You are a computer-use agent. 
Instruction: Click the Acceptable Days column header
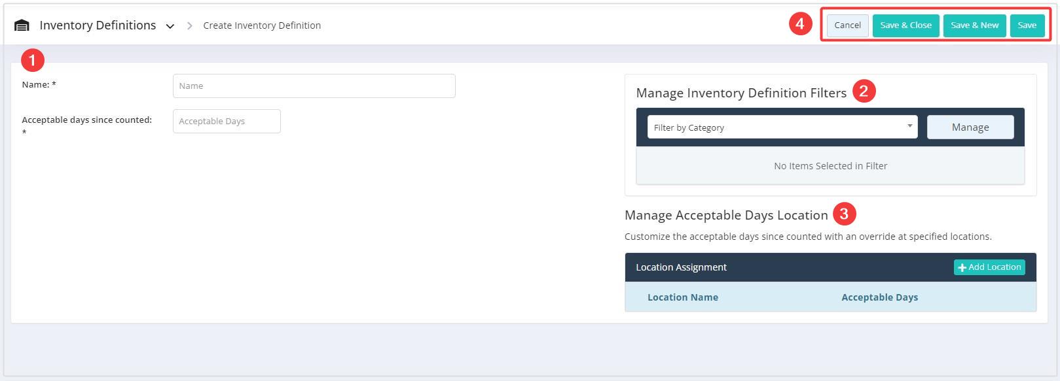[x=879, y=297]
